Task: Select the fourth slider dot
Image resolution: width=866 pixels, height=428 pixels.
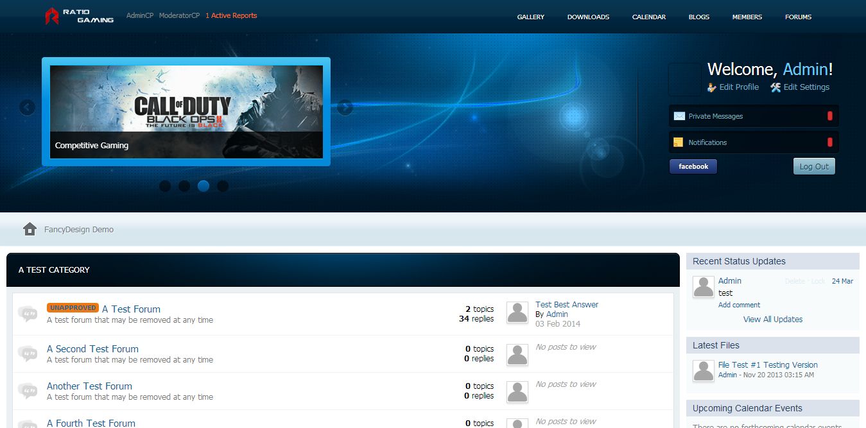Action: pyautogui.click(x=223, y=186)
